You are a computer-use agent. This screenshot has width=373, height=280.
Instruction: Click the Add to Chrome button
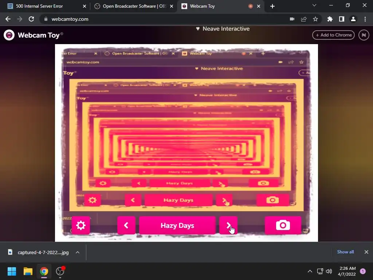(333, 35)
